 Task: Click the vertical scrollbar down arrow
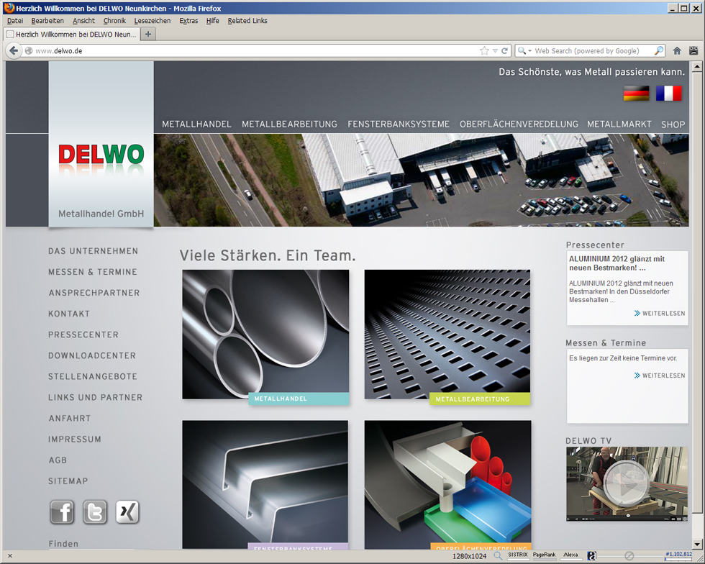697,544
